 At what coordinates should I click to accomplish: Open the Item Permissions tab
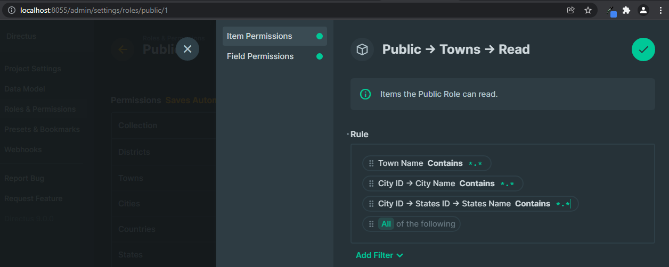pyautogui.click(x=275, y=36)
